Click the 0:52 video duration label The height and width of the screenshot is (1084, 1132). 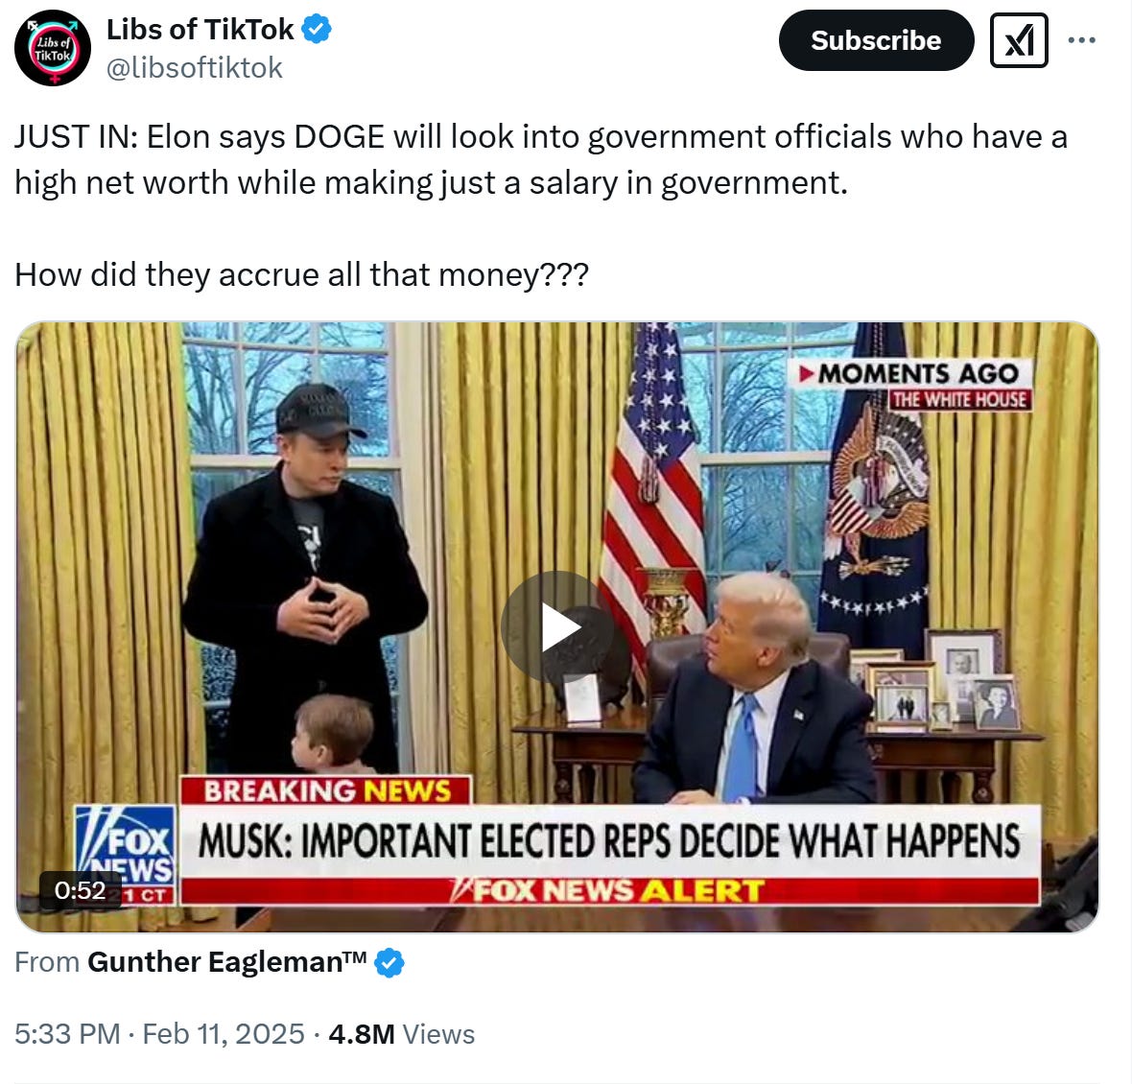click(x=81, y=890)
